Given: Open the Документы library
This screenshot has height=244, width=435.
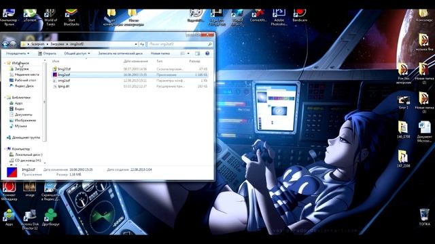Looking at the screenshot, I should pos(21,115).
